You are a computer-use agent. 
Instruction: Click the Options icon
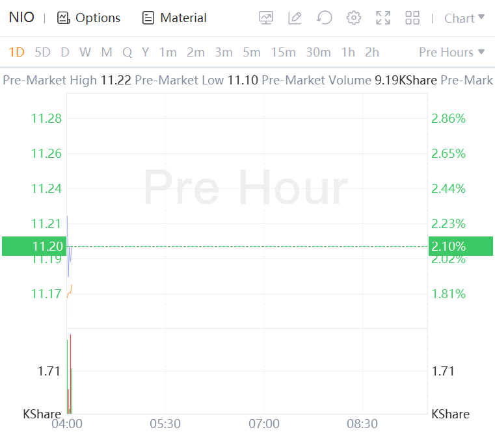(63, 18)
